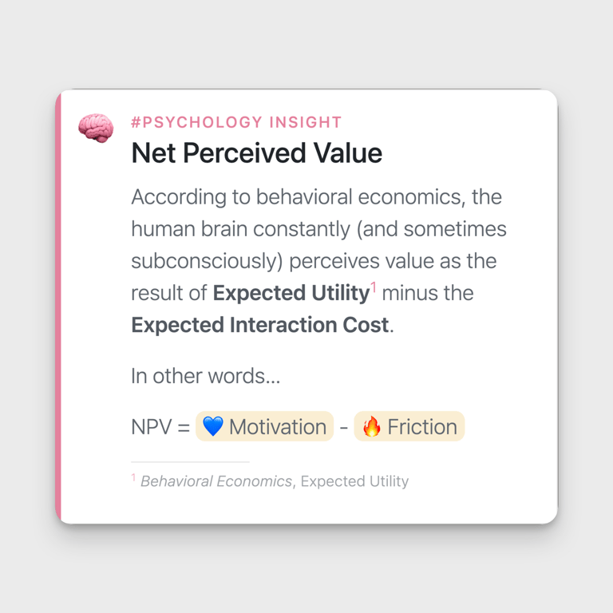Click the blue heart icon beside Motivation
613x613 pixels.
click(212, 426)
